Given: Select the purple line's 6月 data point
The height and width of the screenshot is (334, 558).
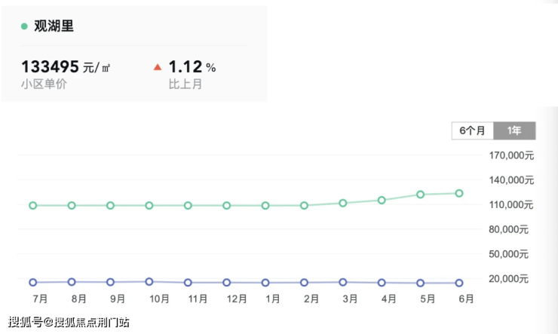Looking at the screenshot, I should pyautogui.click(x=459, y=283).
